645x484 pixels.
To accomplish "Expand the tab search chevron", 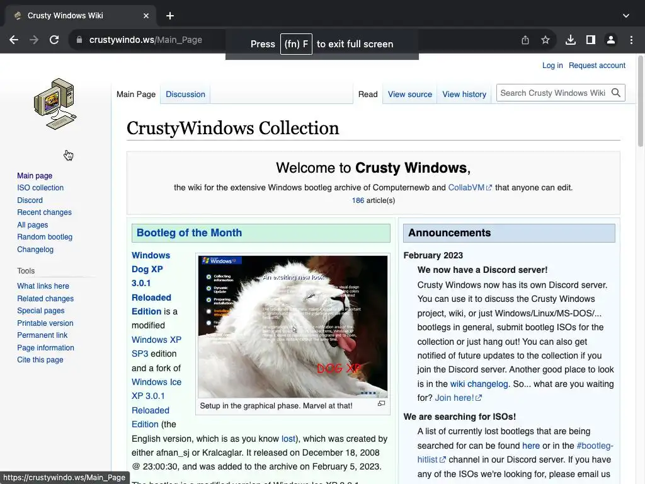I will (626, 16).
